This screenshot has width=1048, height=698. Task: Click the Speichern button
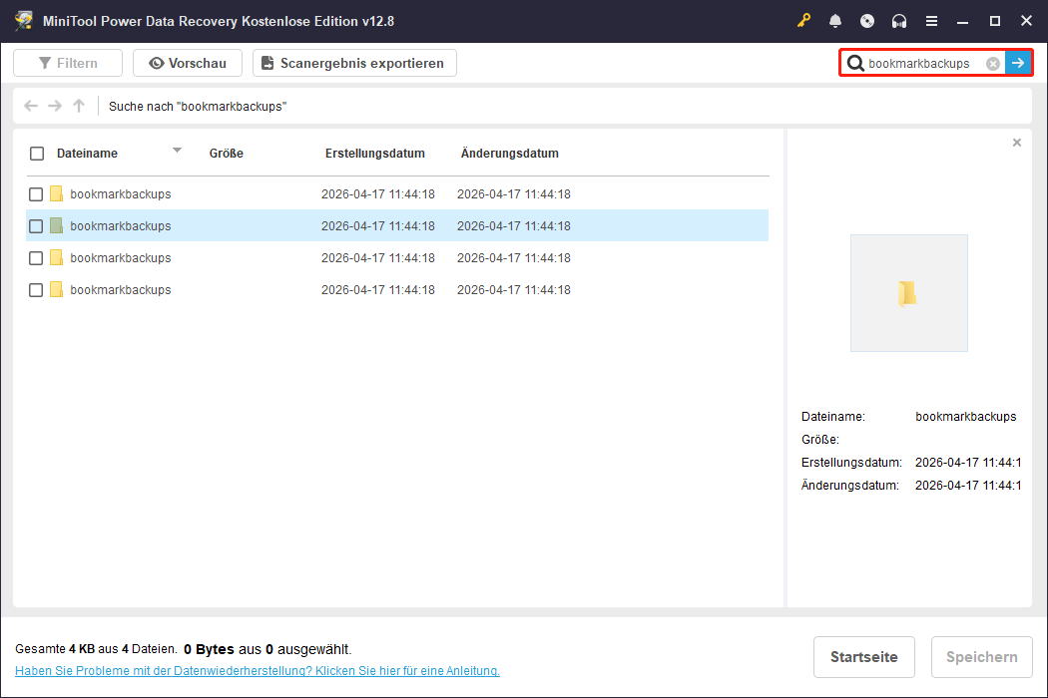[981, 656]
